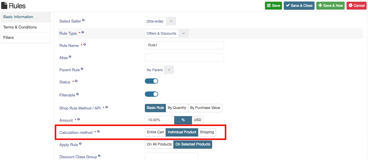Open help tooltip beside Calculation method
The image size is (368, 160).
pyautogui.click(x=98, y=132)
